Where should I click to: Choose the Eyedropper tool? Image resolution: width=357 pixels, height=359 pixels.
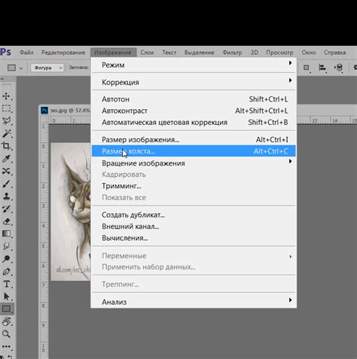[7, 159]
